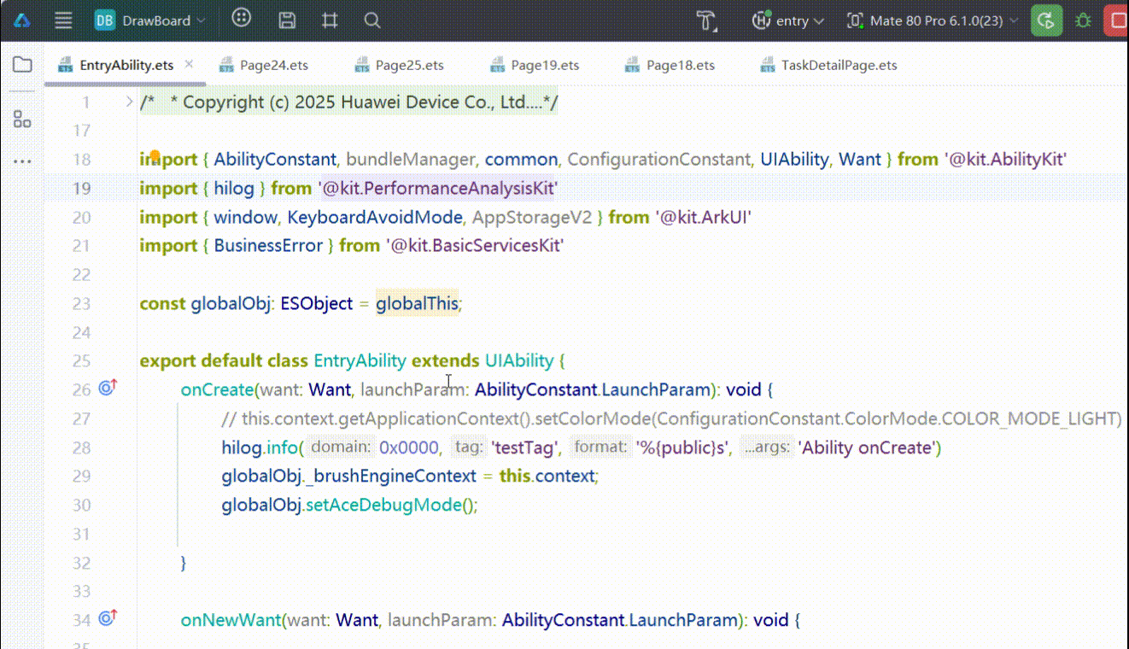Image resolution: width=1129 pixels, height=649 pixels.
Task: Click _brushEngineContext on line 29
Action: pyautogui.click(x=390, y=476)
